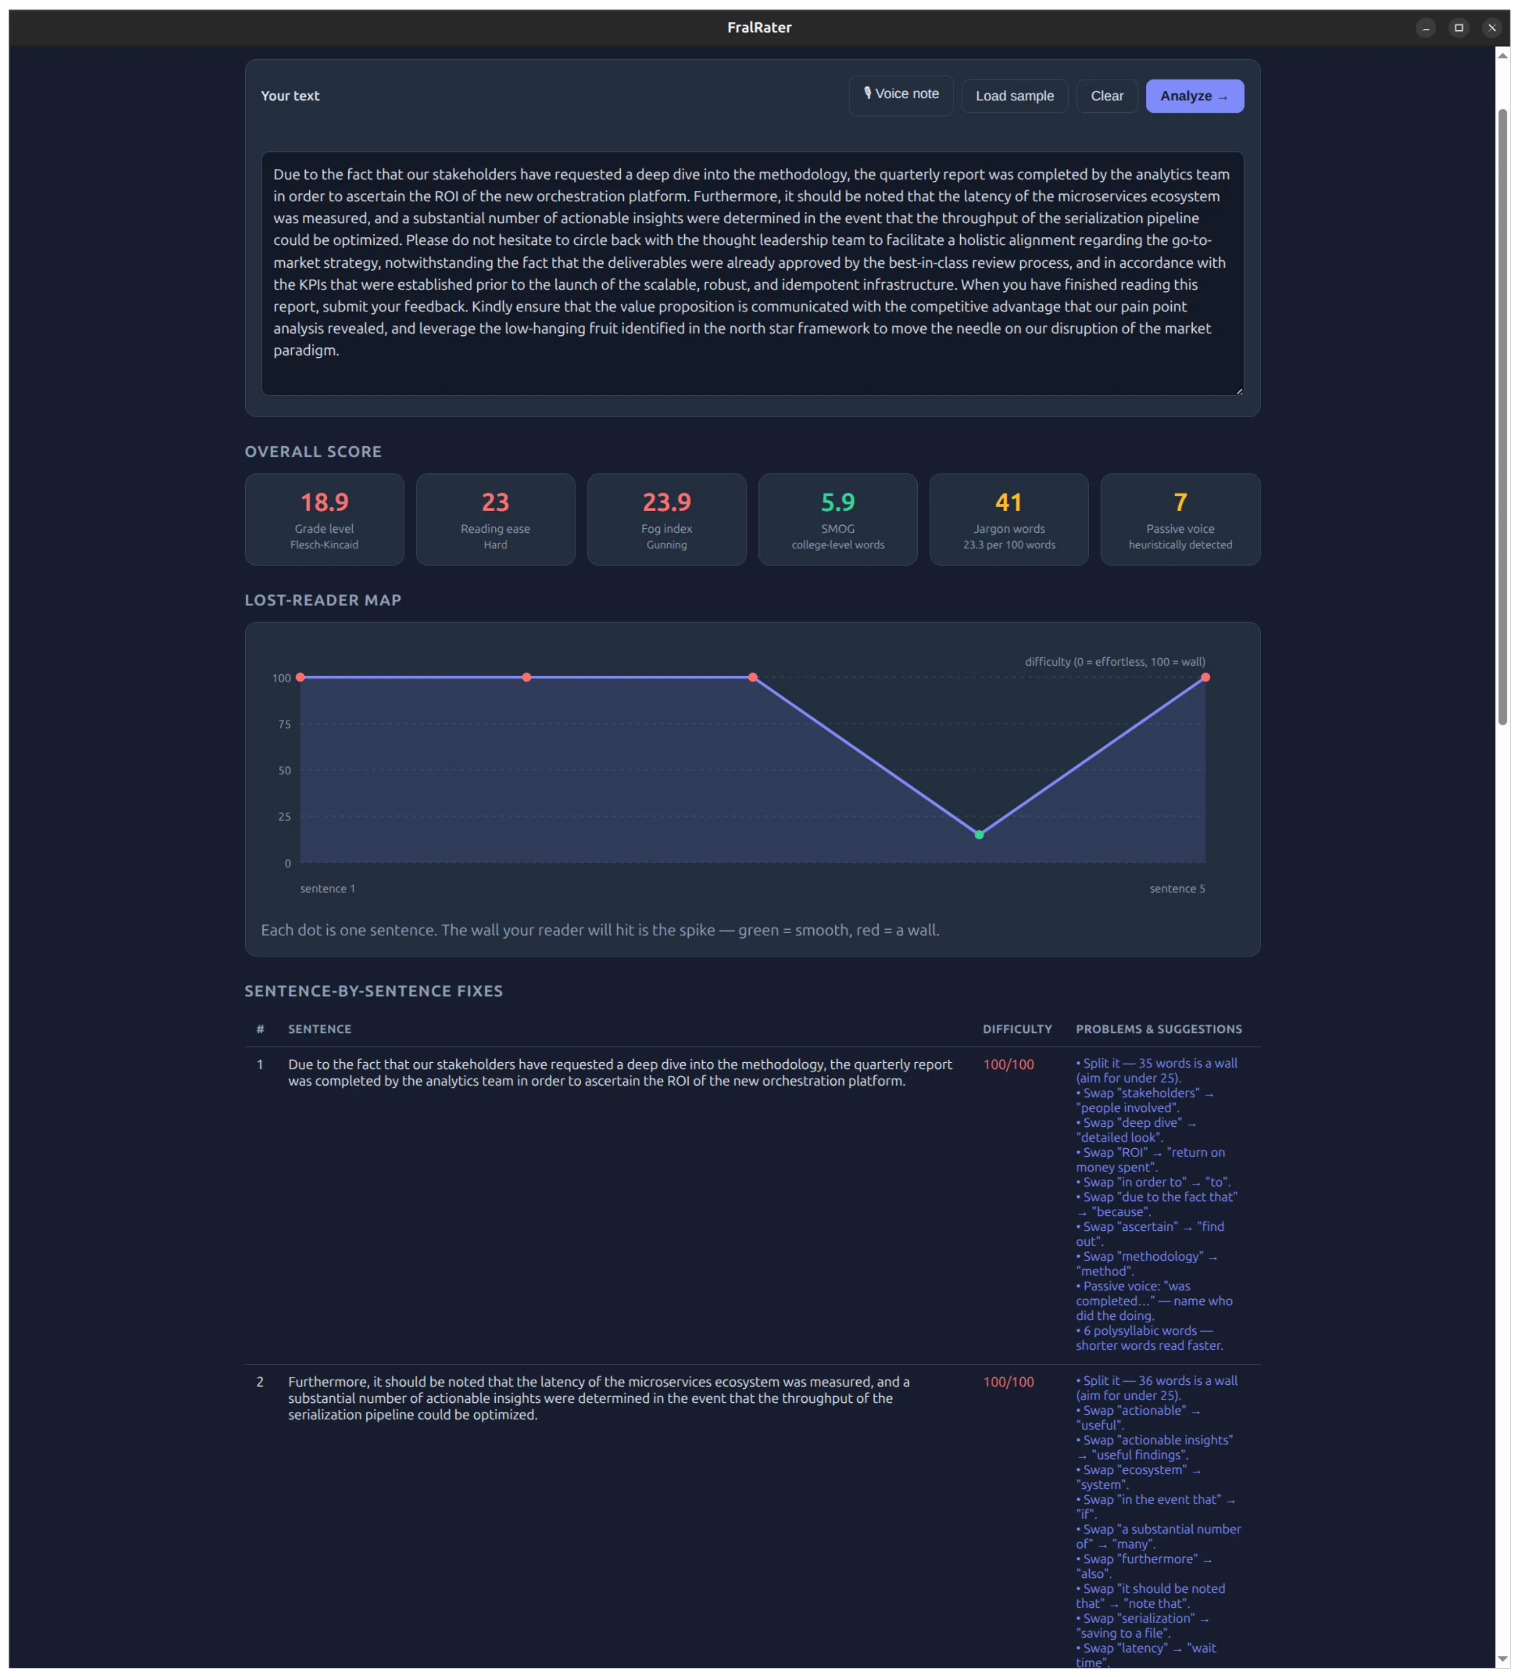Minimize the FralRater window
1520x1677 pixels.
click(x=1425, y=27)
